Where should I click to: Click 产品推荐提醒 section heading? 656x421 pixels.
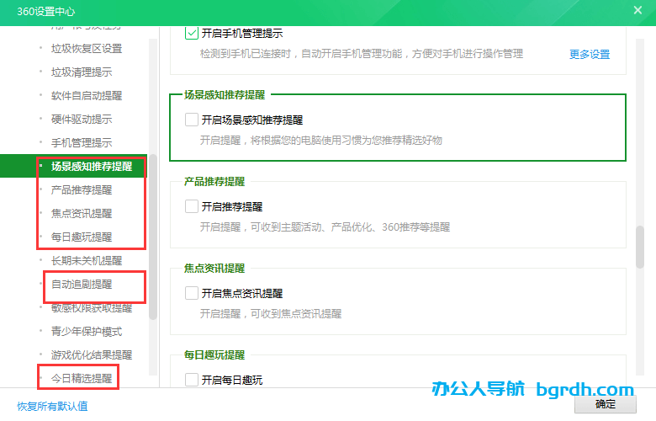point(214,181)
